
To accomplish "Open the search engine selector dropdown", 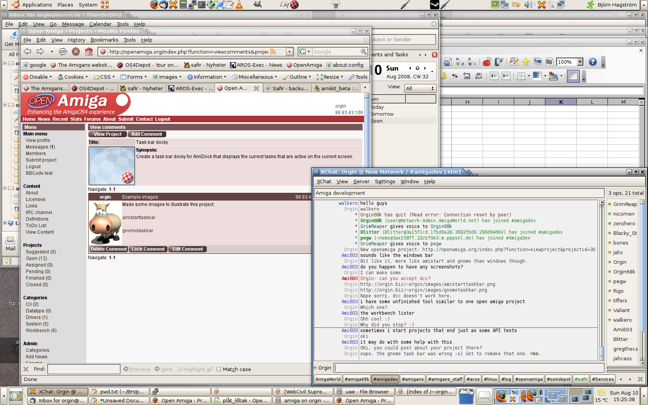I will pos(304,52).
